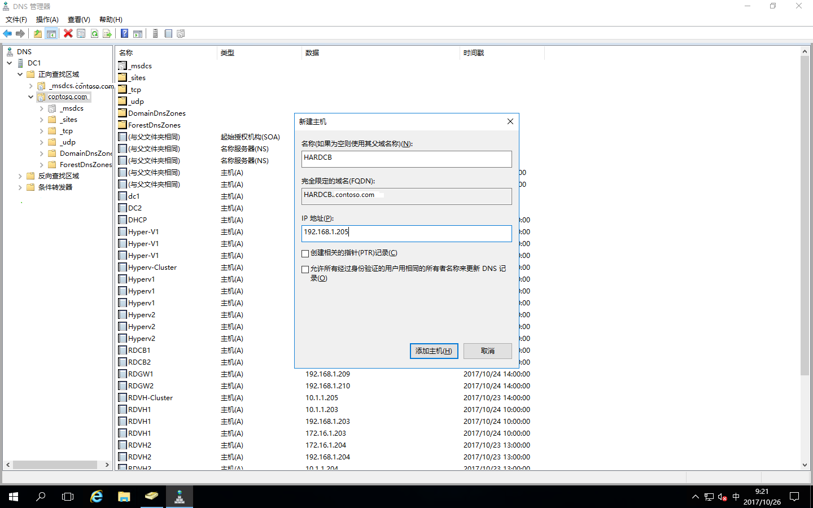Open the 操作(A) menu
The height and width of the screenshot is (508, 813).
click(47, 20)
